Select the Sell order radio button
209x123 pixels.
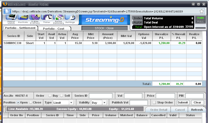pyautogui.click(x=62, y=96)
